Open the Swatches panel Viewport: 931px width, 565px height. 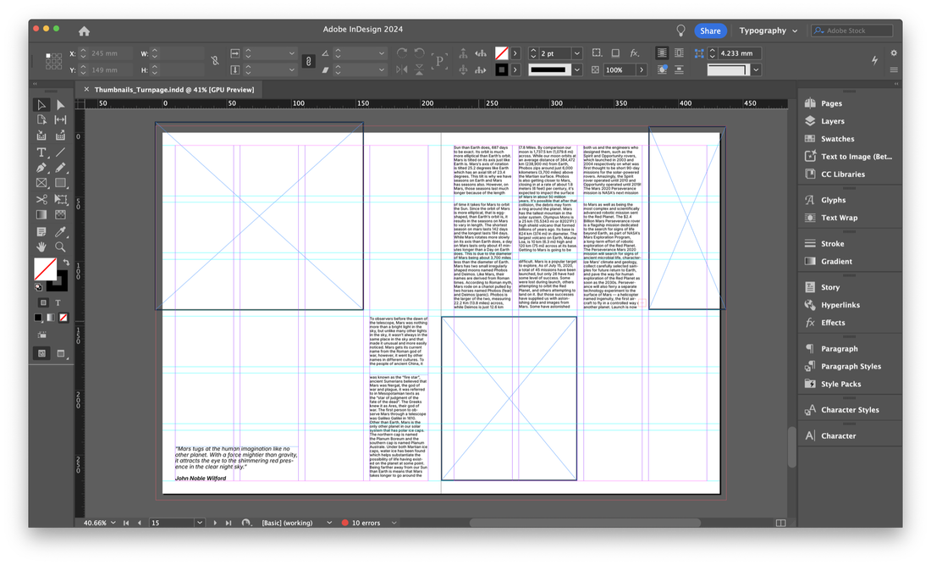(837, 139)
